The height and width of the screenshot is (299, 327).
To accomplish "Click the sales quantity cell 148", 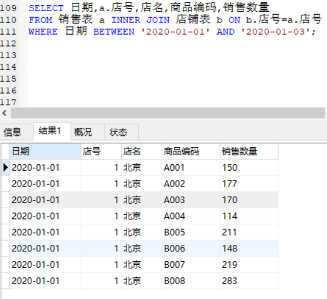I will (249, 248).
